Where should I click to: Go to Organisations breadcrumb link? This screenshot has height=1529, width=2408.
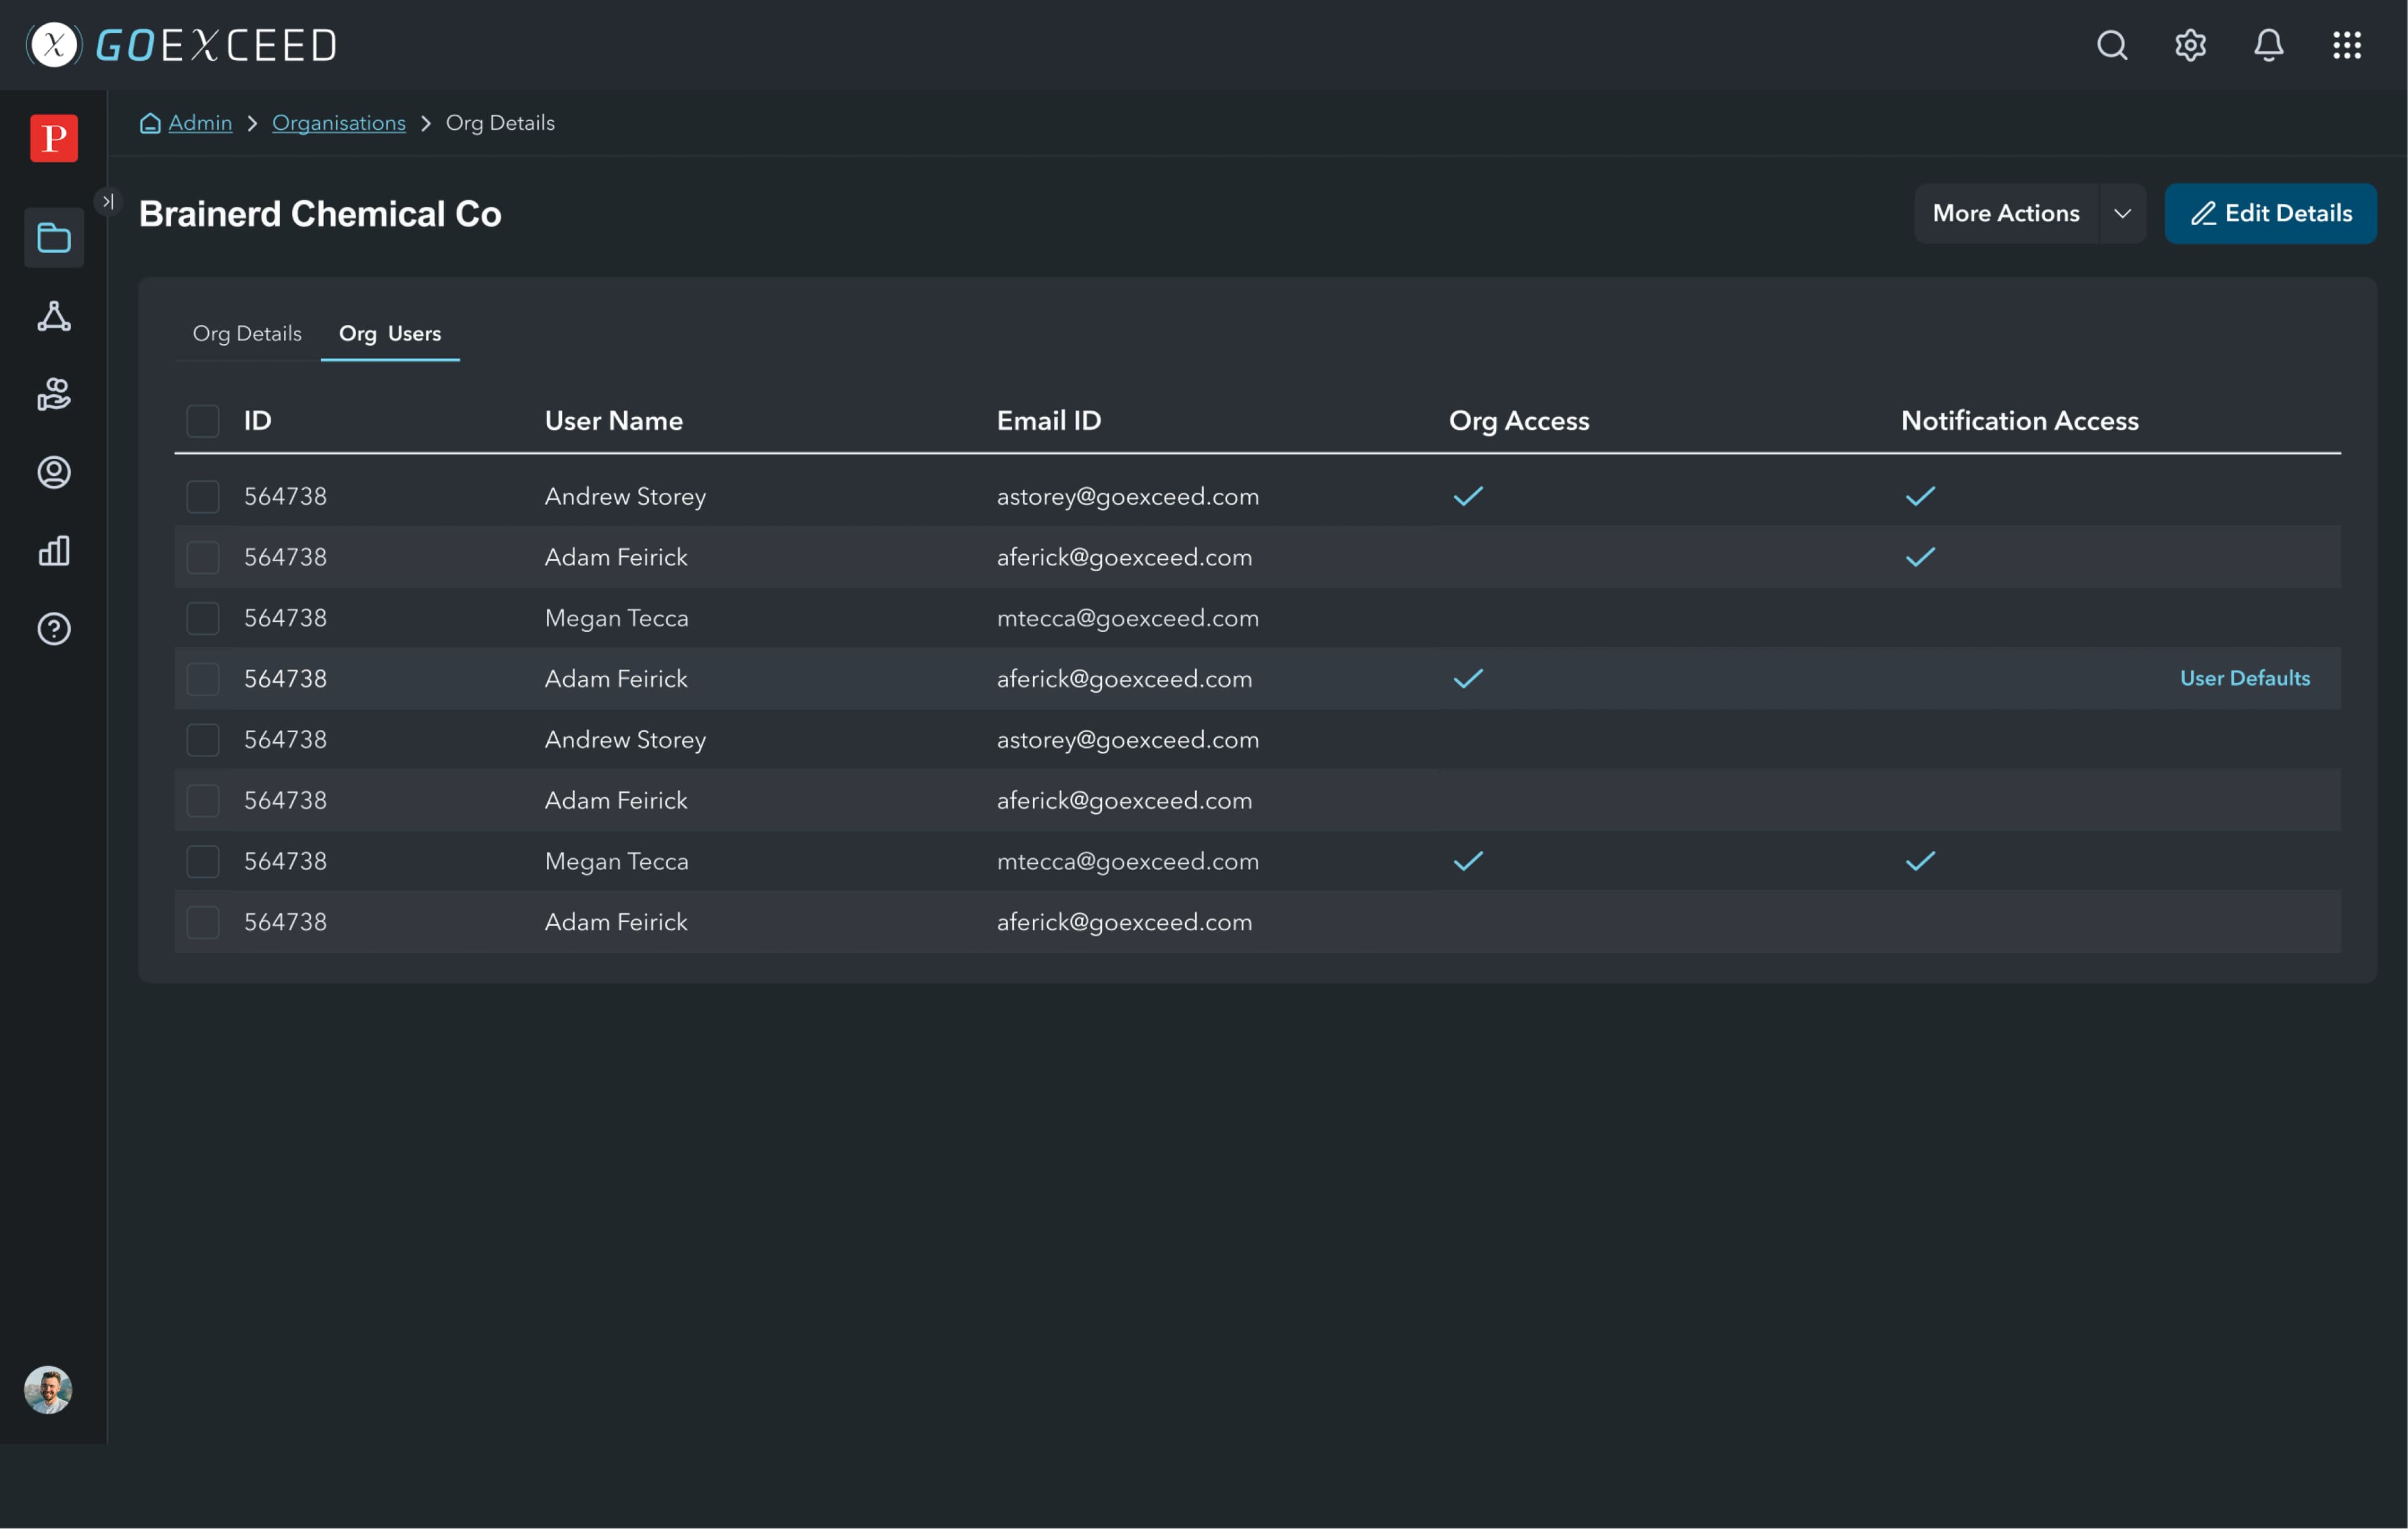[339, 123]
